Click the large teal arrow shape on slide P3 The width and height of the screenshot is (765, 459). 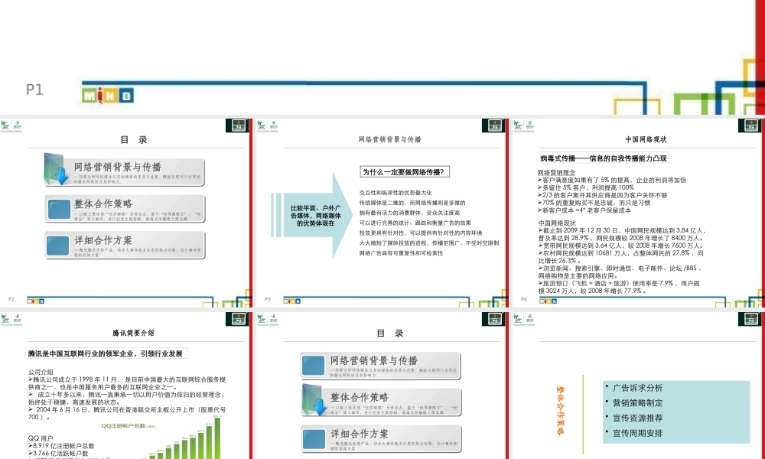pyautogui.click(x=312, y=215)
